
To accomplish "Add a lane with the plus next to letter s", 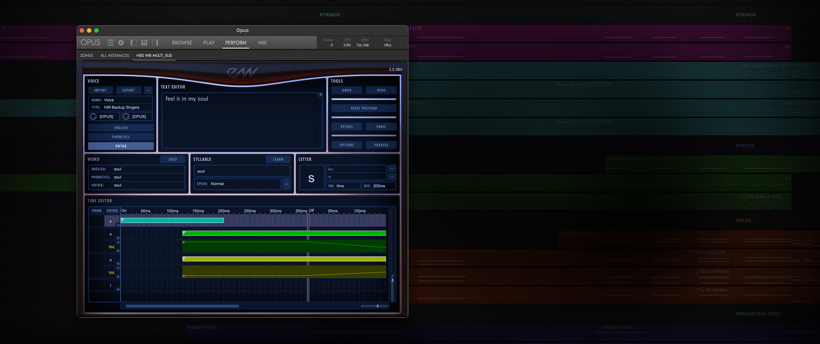I will coord(118,225).
